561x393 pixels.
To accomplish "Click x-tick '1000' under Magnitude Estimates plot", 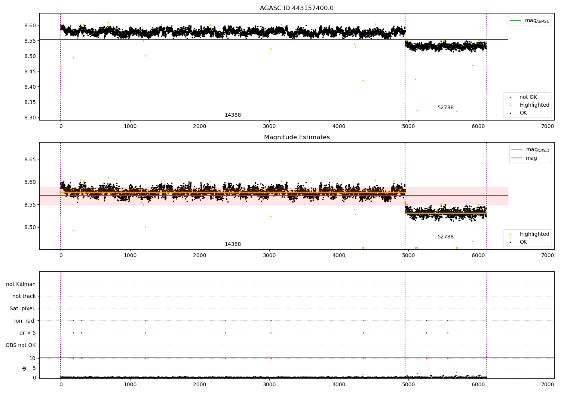I will click(x=130, y=256).
